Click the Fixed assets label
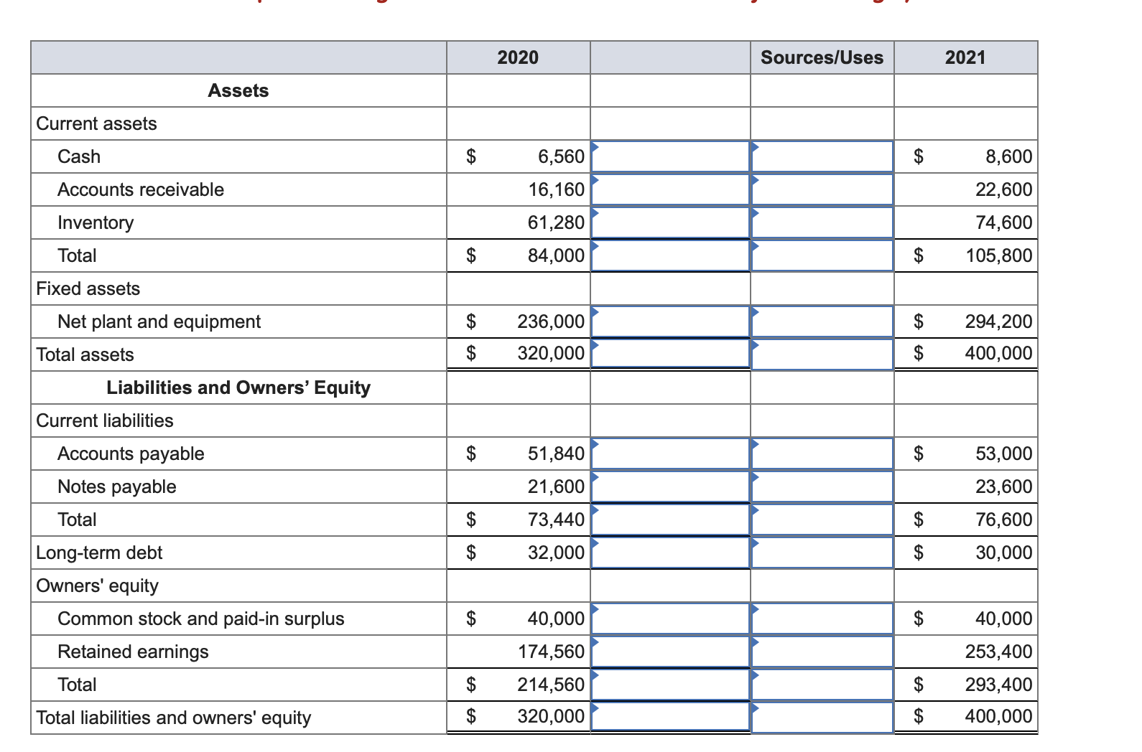The width and height of the screenshot is (1142, 752). click(88, 288)
